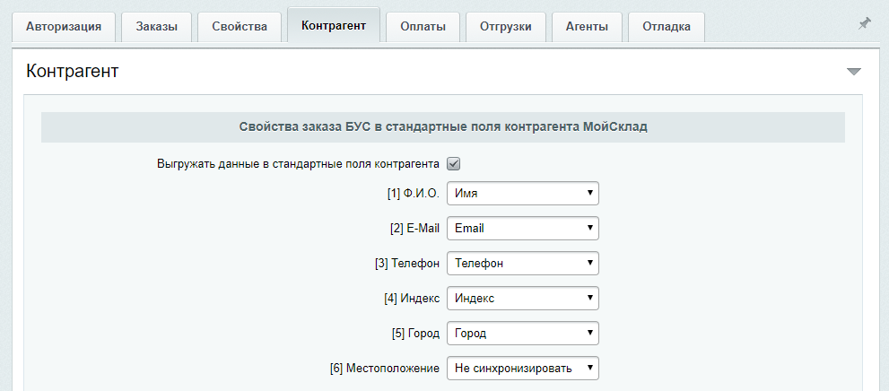Open the Индекс dropdown

(x=522, y=299)
